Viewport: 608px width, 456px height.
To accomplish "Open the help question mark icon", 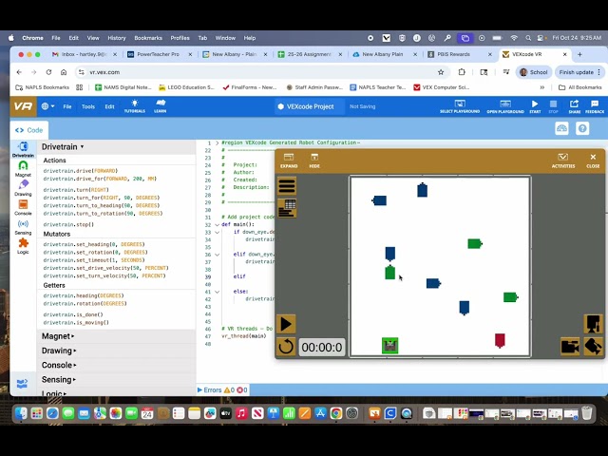I will (582, 128).
